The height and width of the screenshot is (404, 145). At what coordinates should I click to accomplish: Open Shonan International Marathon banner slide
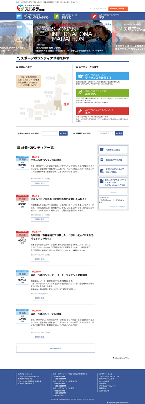click(72, 37)
